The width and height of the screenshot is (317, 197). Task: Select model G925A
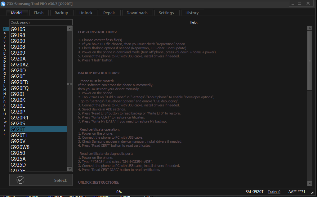pos(38,159)
